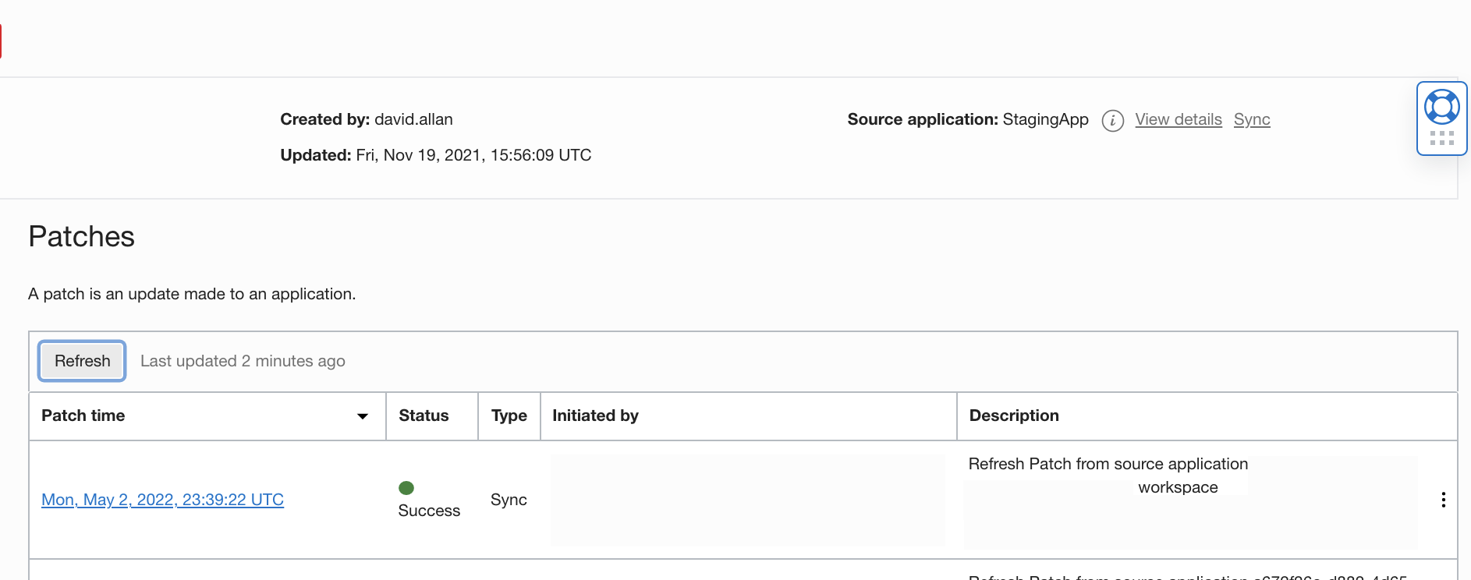Open actions menu for May 2 patch

pos(1444,500)
